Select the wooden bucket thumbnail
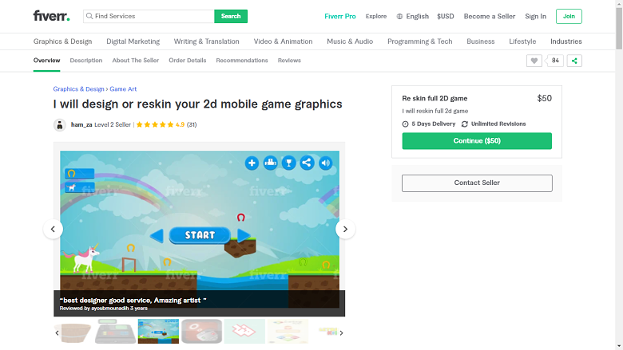Viewport: 623px width, 350px height. (x=76, y=332)
